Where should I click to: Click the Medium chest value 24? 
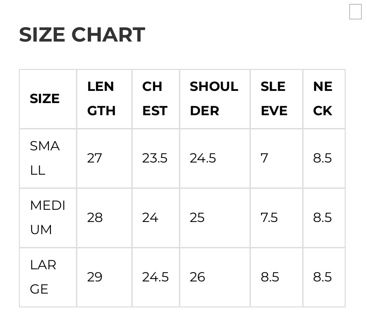coord(150,218)
